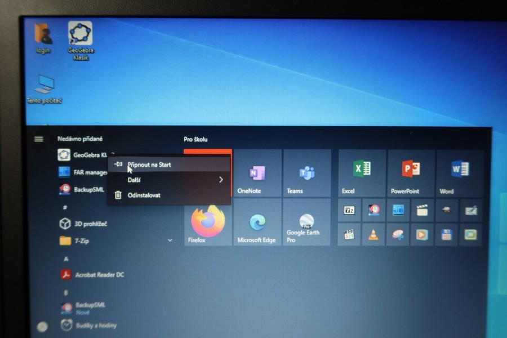Open the Windows Media Player tile
Viewport: 507px width, 338px height.
(422, 235)
